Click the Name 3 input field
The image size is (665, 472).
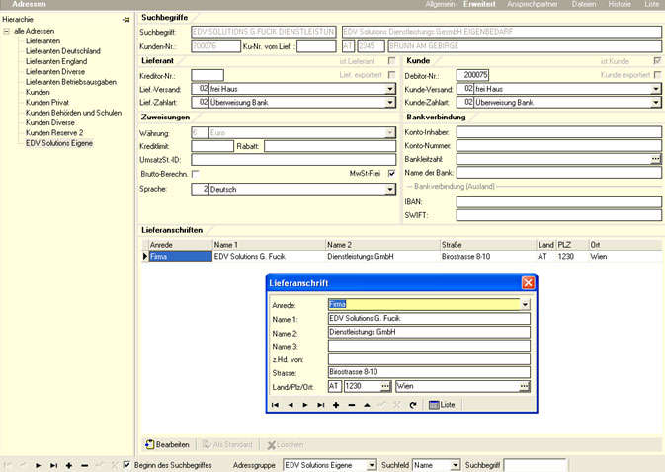[x=428, y=346]
